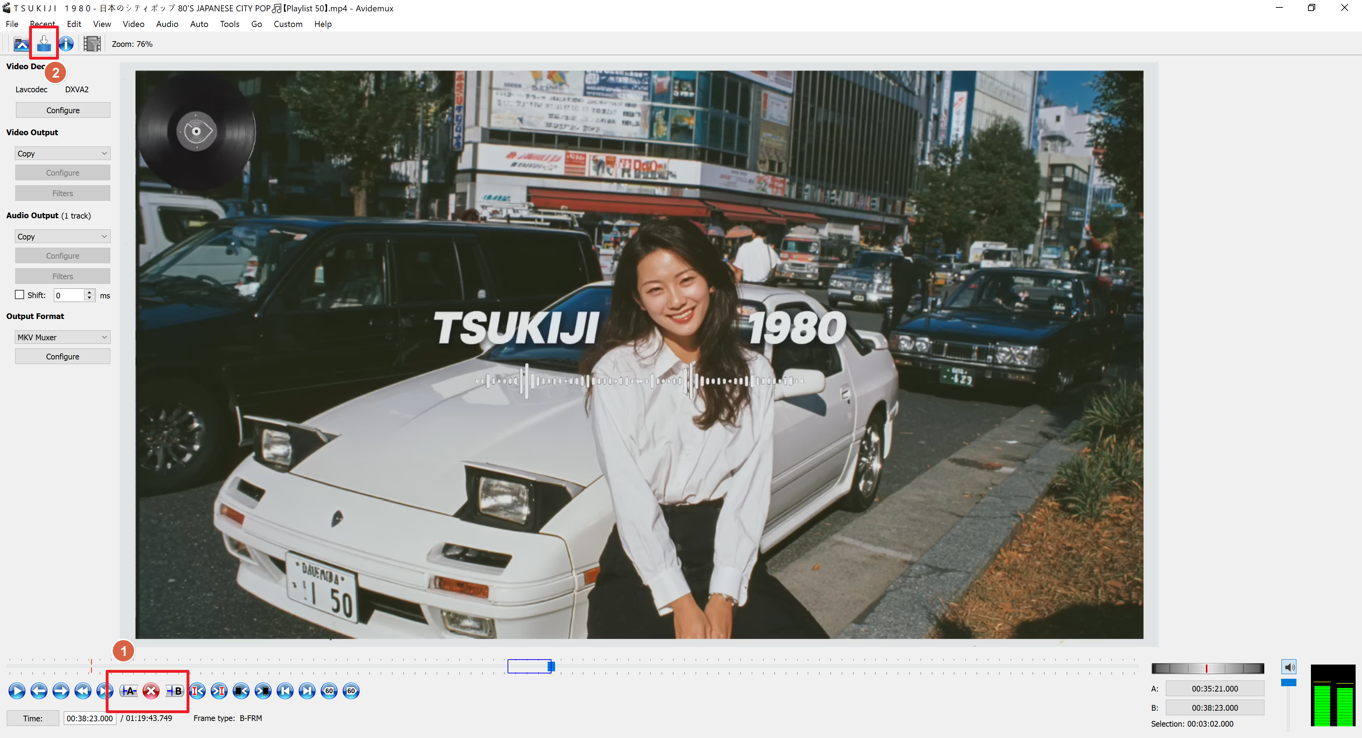Configure the video decoder
The height and width of the screenshot is (738, 1362).
click(x=62, y=110)
